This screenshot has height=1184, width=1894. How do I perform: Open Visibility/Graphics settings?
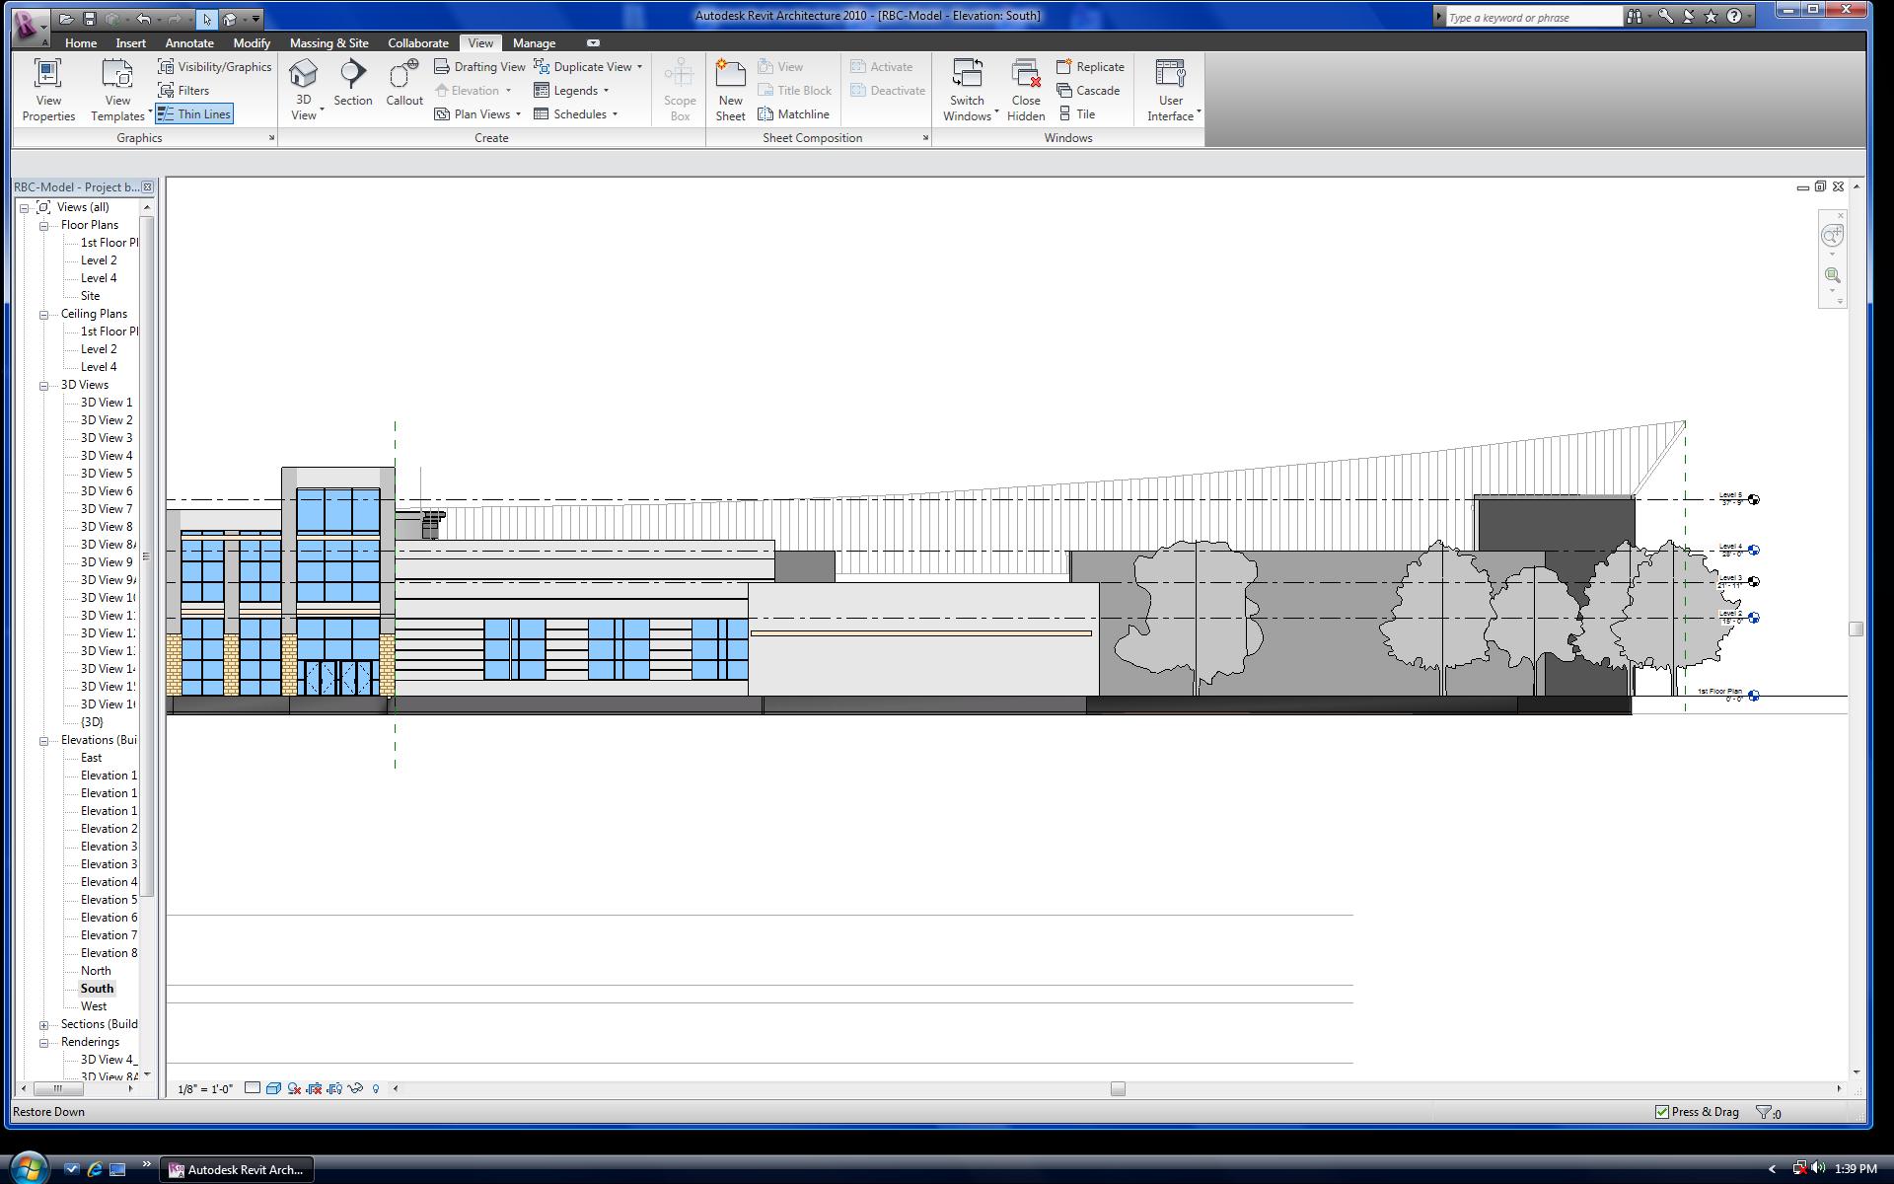214,67
